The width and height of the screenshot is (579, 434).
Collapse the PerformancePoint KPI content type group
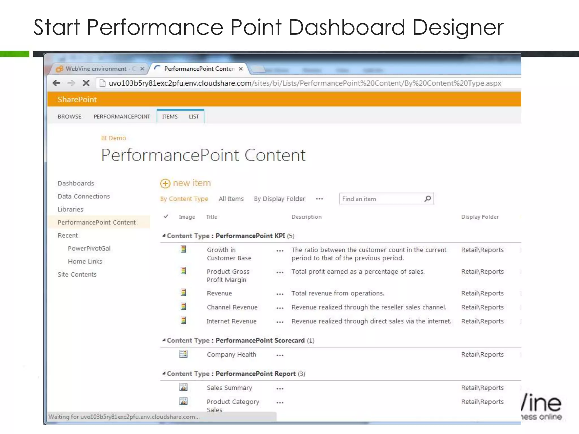pos(164,235)
